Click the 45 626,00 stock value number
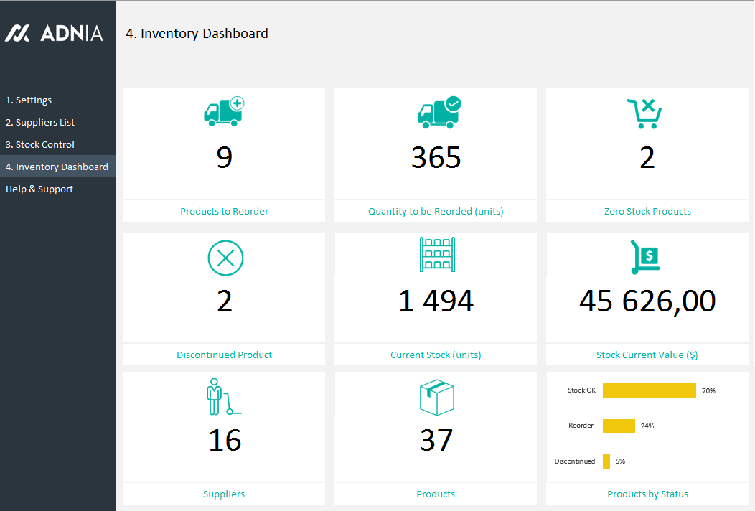The width and height of the screenshot is (755, 511). point(647,301)
